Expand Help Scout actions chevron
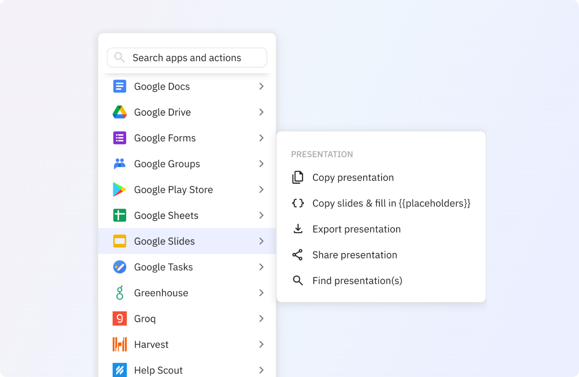This screenshot has height=377, width=579. tap(261, 370)
